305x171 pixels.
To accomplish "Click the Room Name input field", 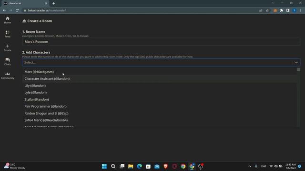I will pos(161,42).
